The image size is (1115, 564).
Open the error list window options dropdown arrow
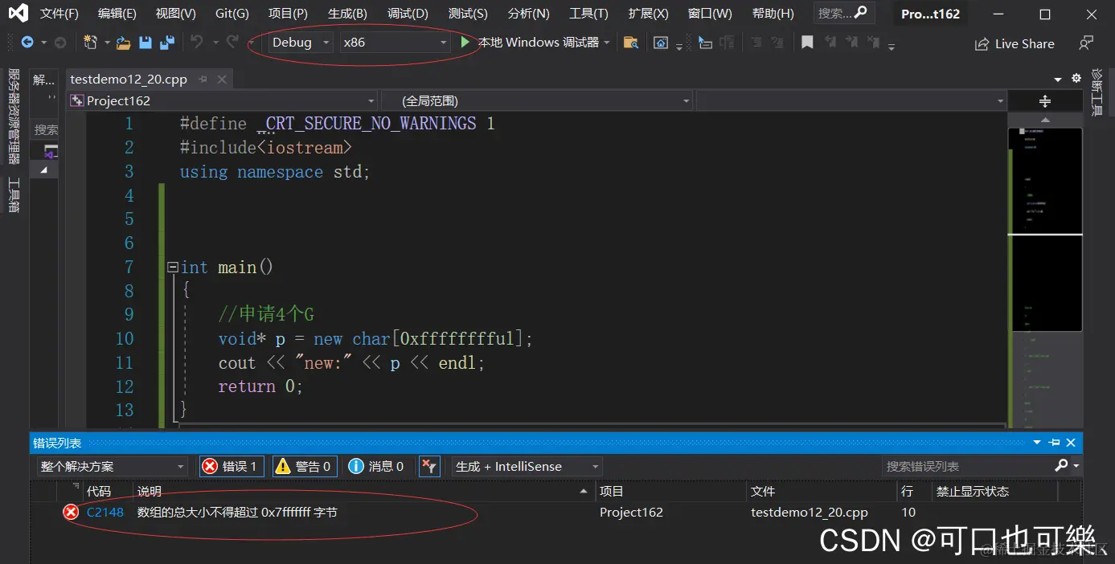[x=1037, y=443]
